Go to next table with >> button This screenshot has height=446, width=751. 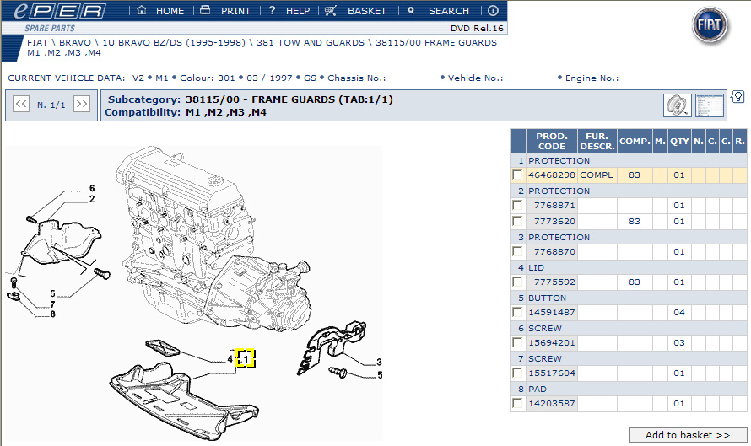(82, 104)
